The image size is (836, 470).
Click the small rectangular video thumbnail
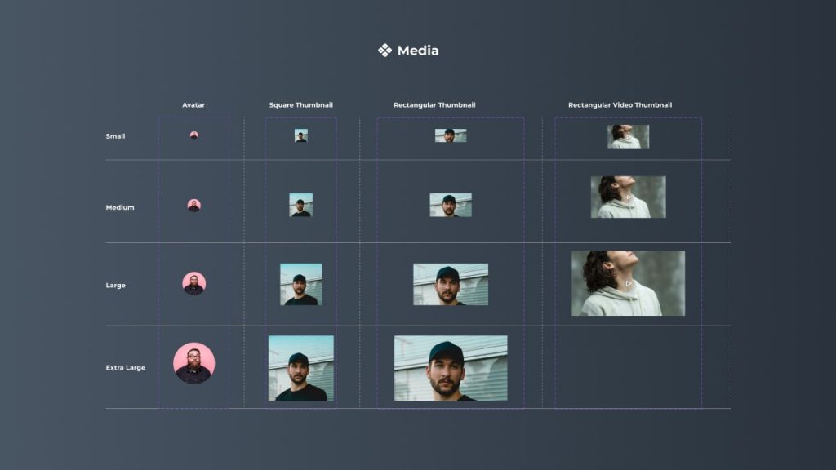629,136
